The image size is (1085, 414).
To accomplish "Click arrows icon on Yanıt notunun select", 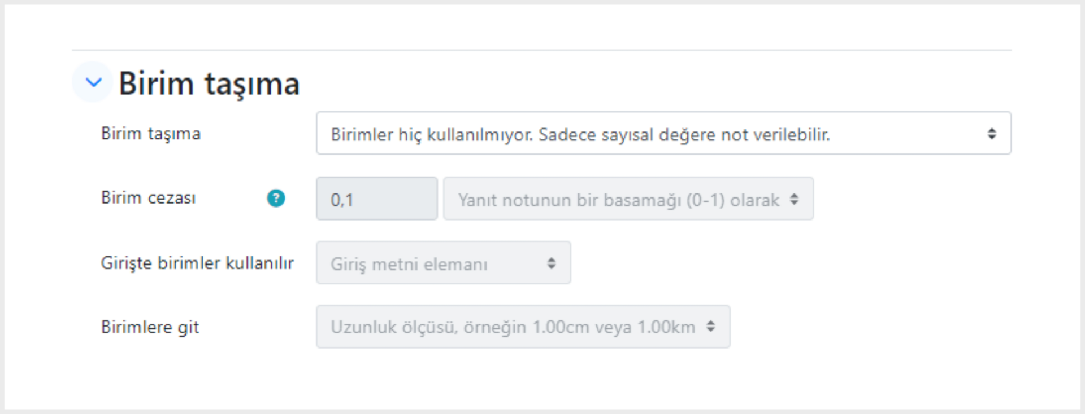I will [794, 199].
